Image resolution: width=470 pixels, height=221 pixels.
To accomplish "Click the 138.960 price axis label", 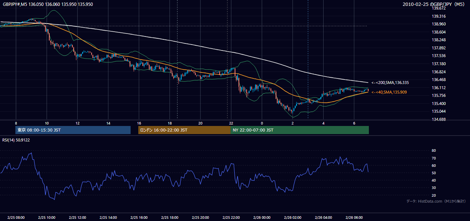I will tap(439, 24).
